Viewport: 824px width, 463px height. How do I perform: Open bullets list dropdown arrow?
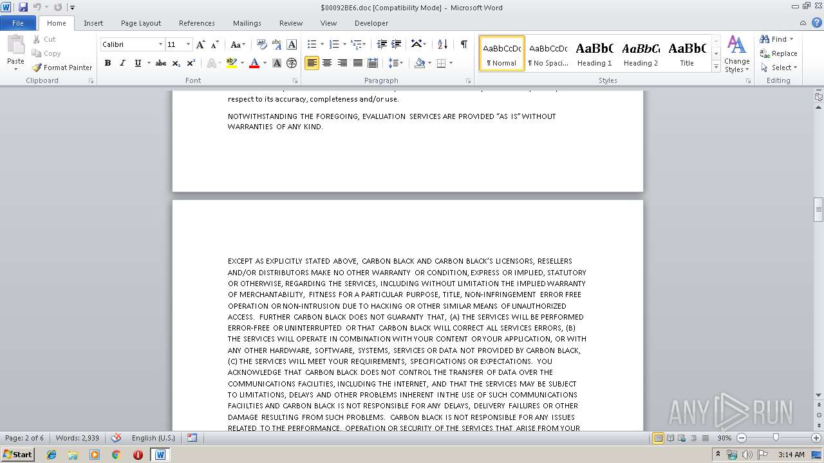click(323, 44)
